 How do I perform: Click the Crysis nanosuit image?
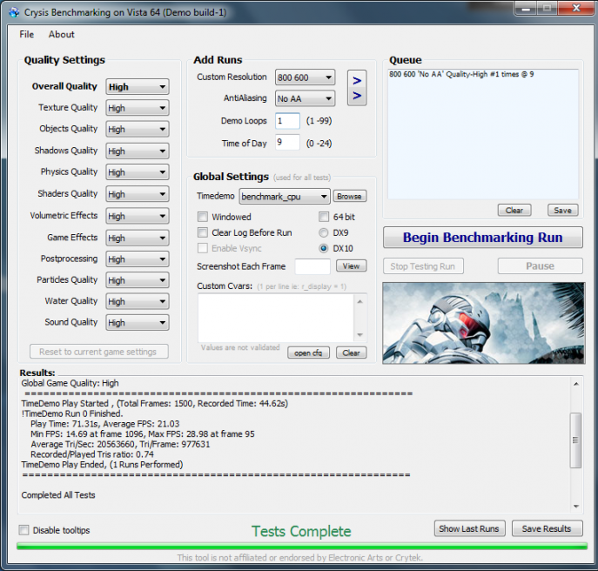pos(484,323)
